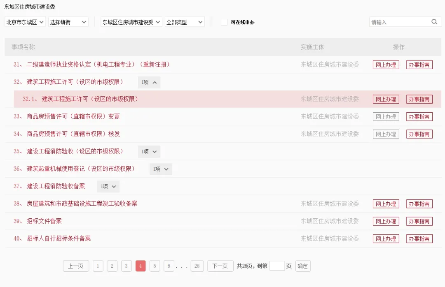Open 办事指南 for item 32.1
Screen dimensions: 445x287
pos(419,100)
